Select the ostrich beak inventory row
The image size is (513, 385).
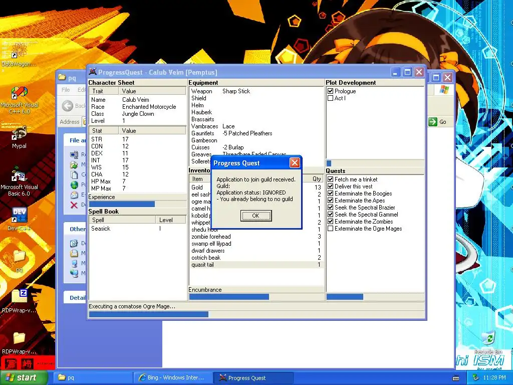256,258
